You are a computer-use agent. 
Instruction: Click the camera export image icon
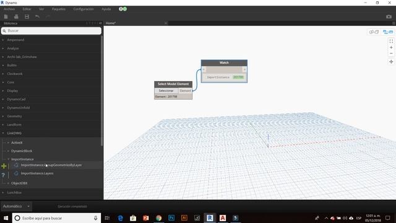pyautogui.click(x=389, y=17)
